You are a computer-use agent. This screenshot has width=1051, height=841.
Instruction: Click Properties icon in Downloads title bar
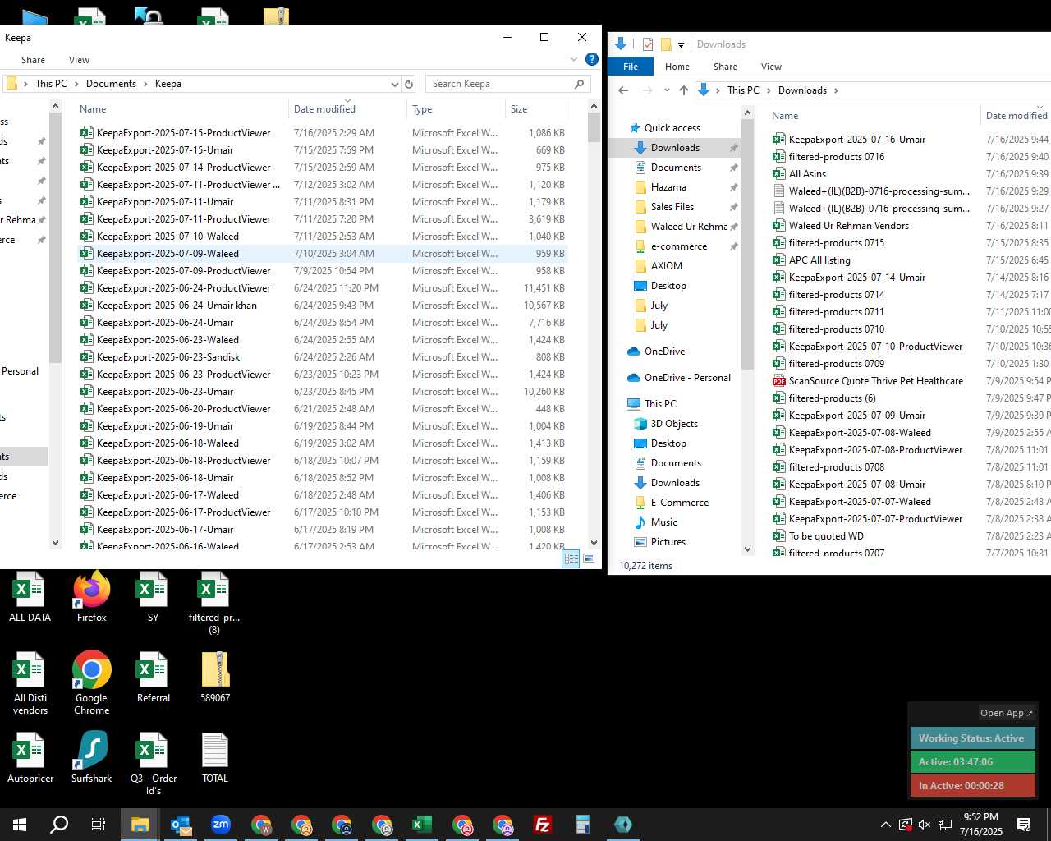[648, 44]
